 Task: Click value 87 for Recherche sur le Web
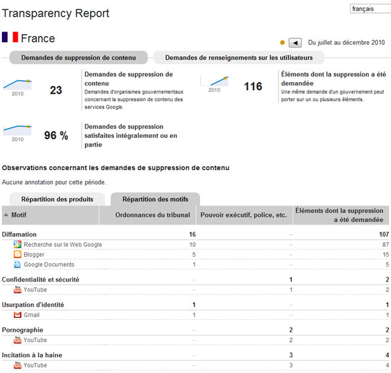[x=386, y=244]
